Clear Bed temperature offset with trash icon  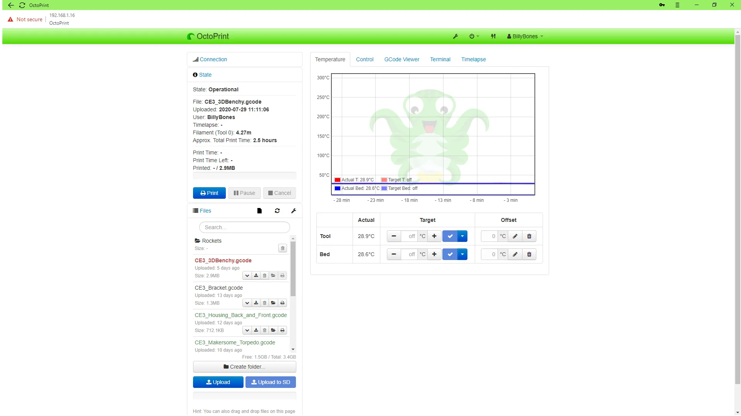coord(529,254)
